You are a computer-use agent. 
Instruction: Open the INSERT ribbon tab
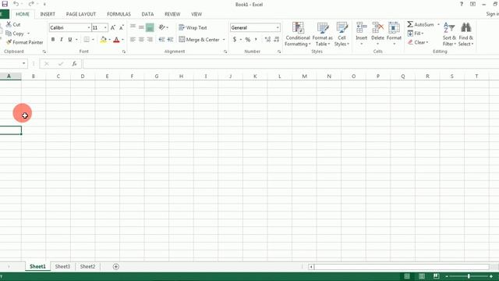[x=48, y=14]
